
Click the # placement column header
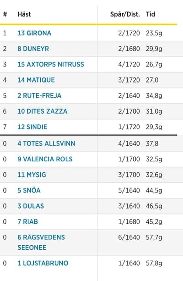[x=5, y=14]
